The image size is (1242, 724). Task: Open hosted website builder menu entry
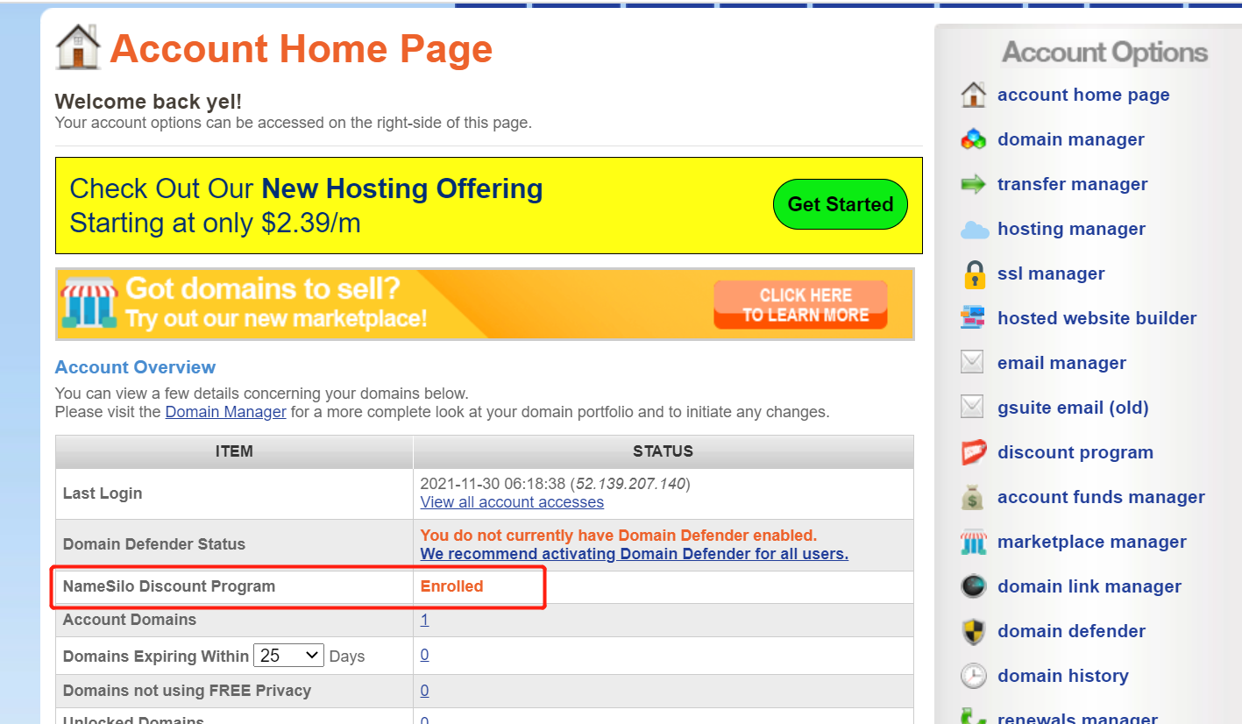(1097, 318)
